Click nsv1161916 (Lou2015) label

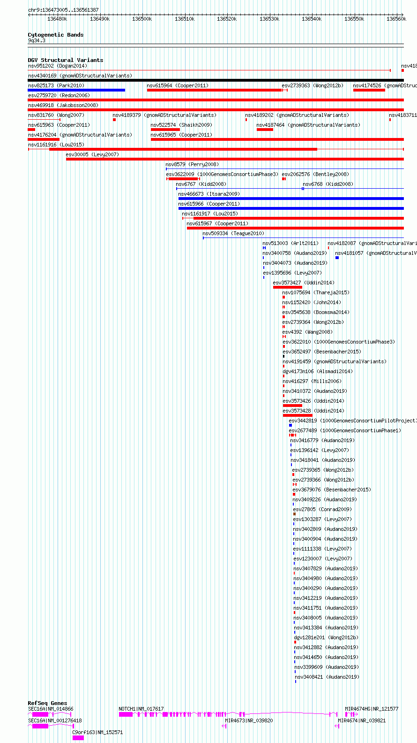[56, 145]
